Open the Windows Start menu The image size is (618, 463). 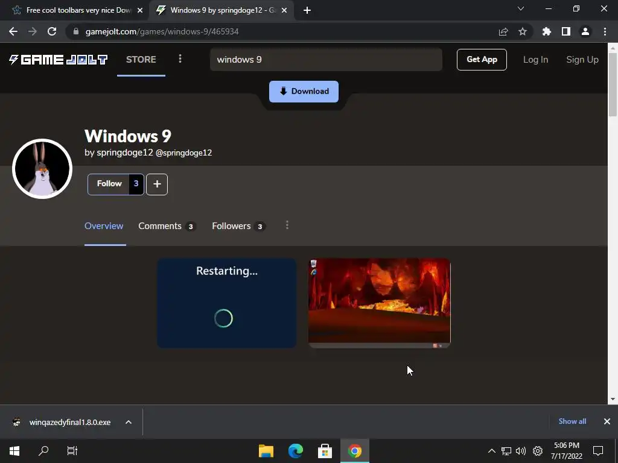14,451
